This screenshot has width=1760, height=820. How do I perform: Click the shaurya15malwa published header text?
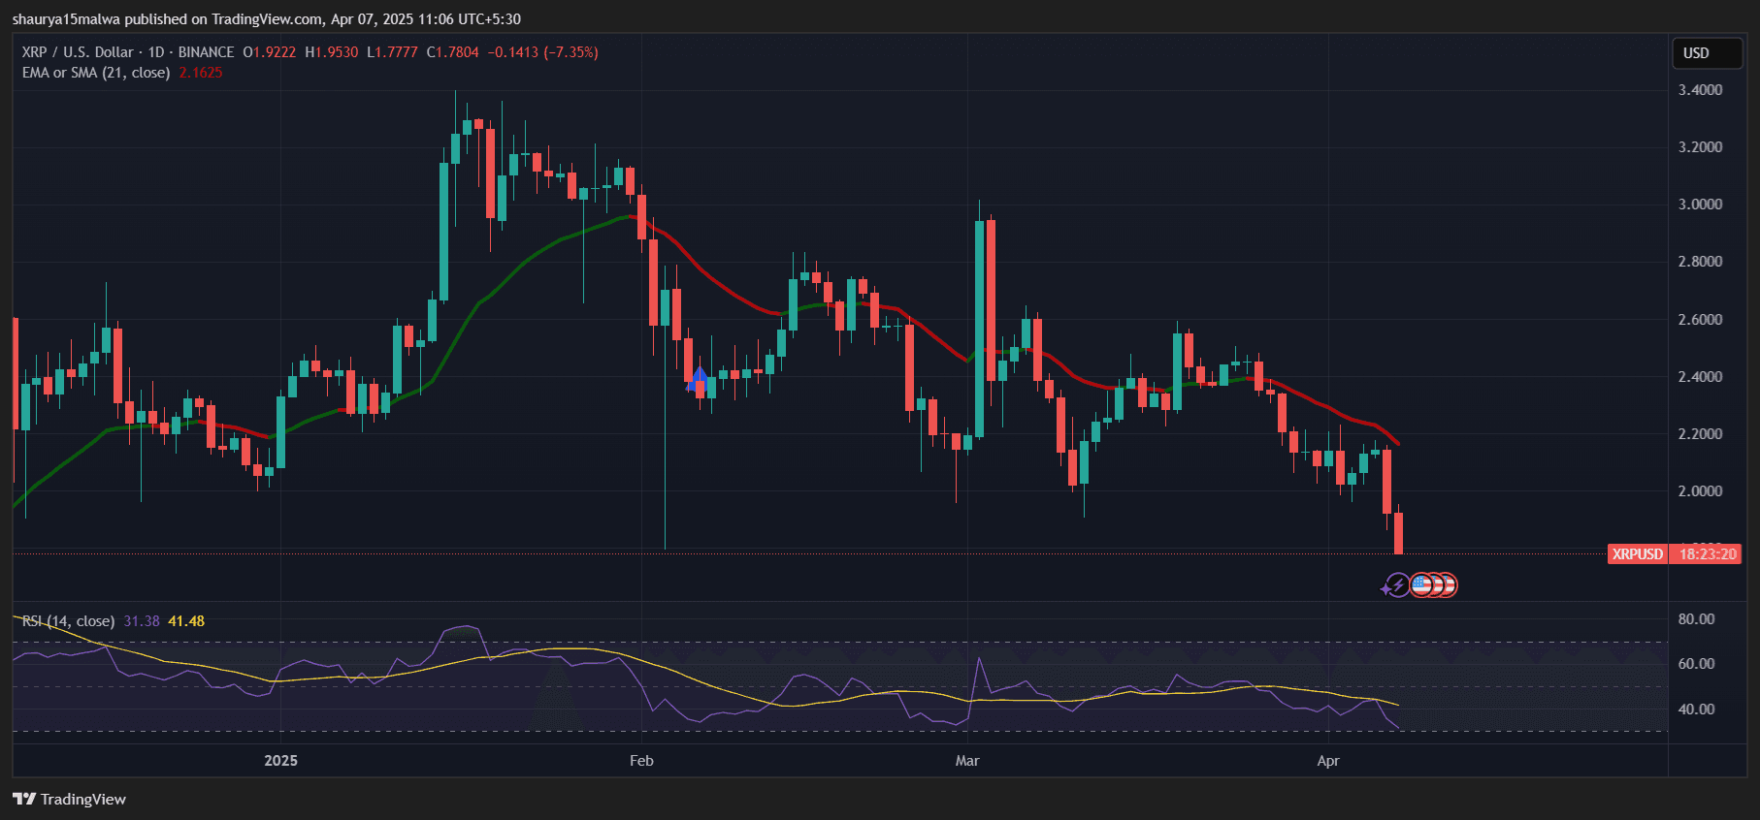[265, 19]
